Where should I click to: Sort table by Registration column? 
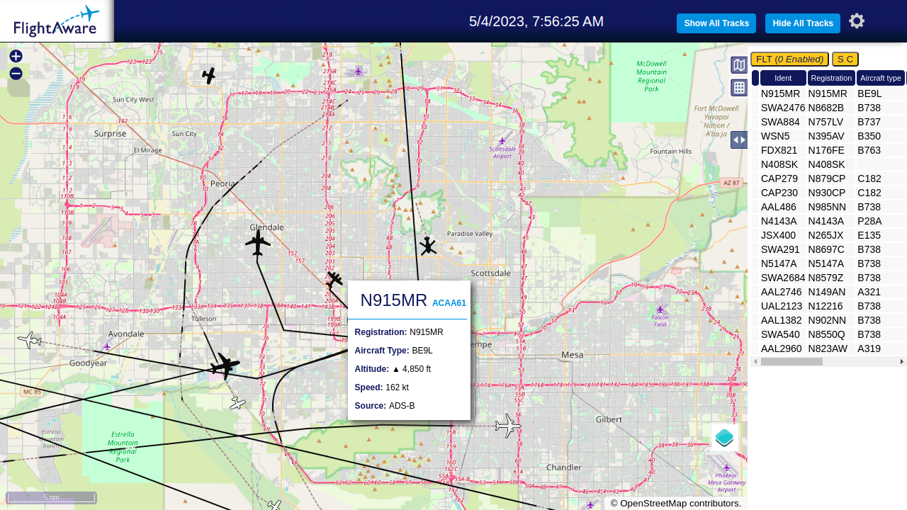(x=831, y=78)
